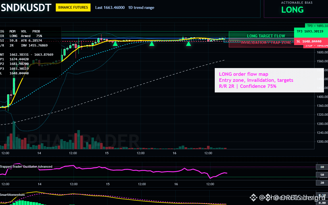This screenshot has height=205, width=328.
Task: Click the green signal arrow just after date 15
Action: point(115,44)
